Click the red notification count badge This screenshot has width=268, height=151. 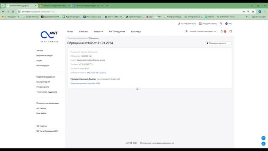tap(225, 31)
